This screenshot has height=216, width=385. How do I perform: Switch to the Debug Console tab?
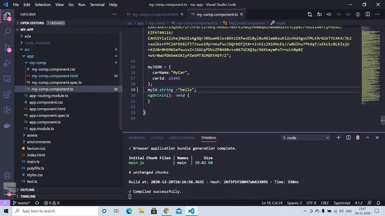[x=182, y=138]
